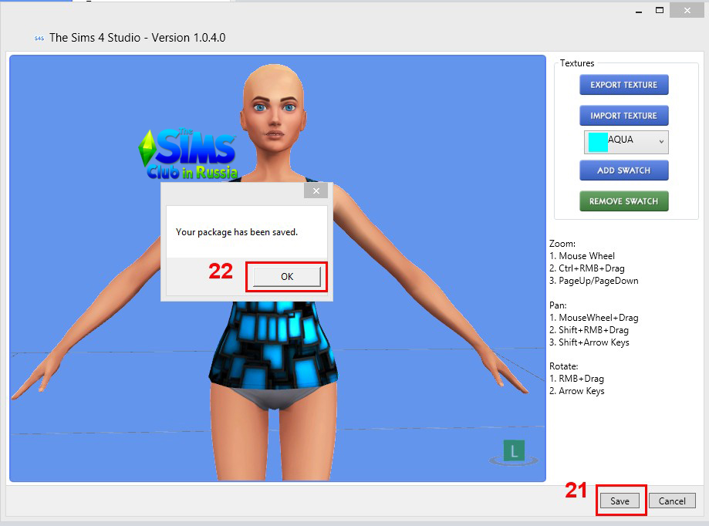Click the "Your package has been saved" message
Image resolution: width=709 pixels, height=526 pixels.
(x=237, y=231)
